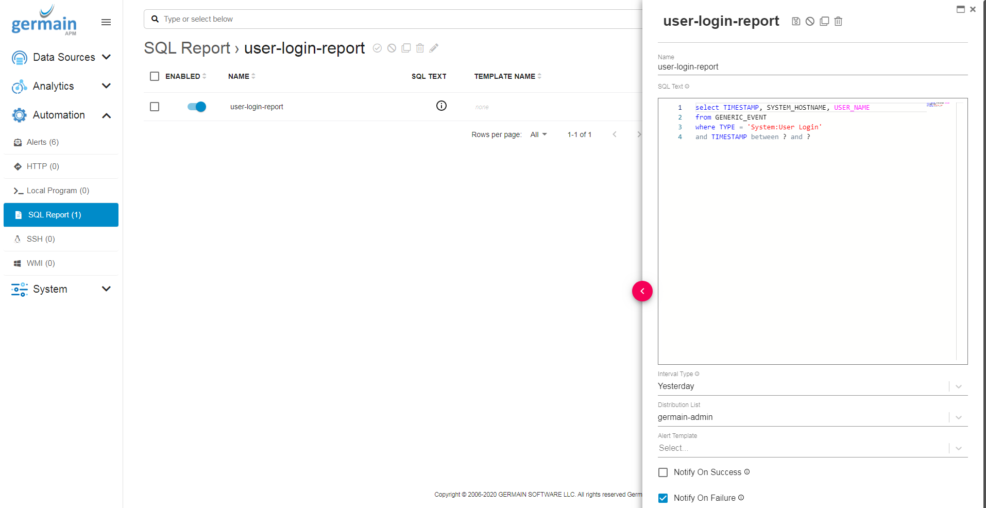Screen dimensions: 986x508
Task: Click the clone icon beside the page title
Action: coord(406,48)
